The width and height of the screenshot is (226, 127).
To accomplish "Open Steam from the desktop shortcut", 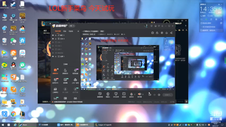I will tap(13, 5).
